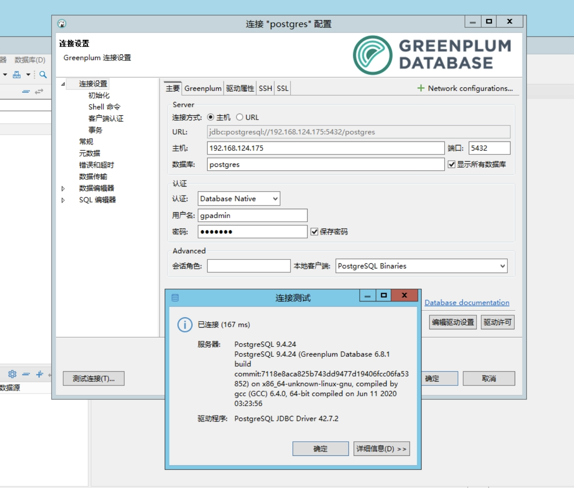Click the gear settings icon in bottom panel
This screenshot has height=488, width=574.
coord(12,374)
